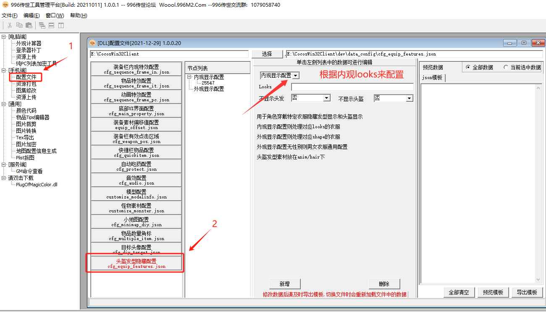Click the Paste toolbar icon
The image size is (546, 312).
point(29,25)
